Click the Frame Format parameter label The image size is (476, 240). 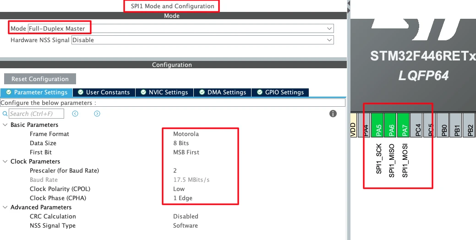pos(49,134)
